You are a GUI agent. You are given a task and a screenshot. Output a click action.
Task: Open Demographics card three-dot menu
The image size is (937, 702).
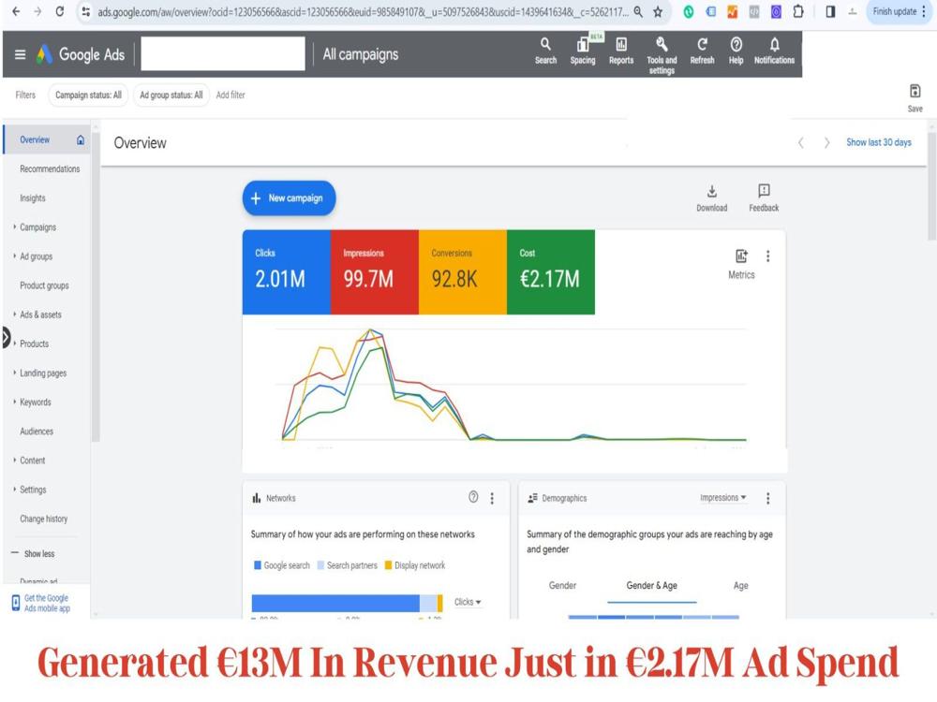click(x=768, y=498)
